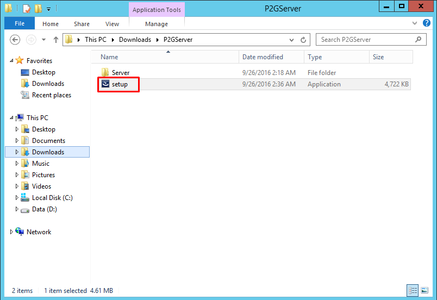Click the Forward navigation arrow
The width and height of the screenshot is (437, 300).
31,40
